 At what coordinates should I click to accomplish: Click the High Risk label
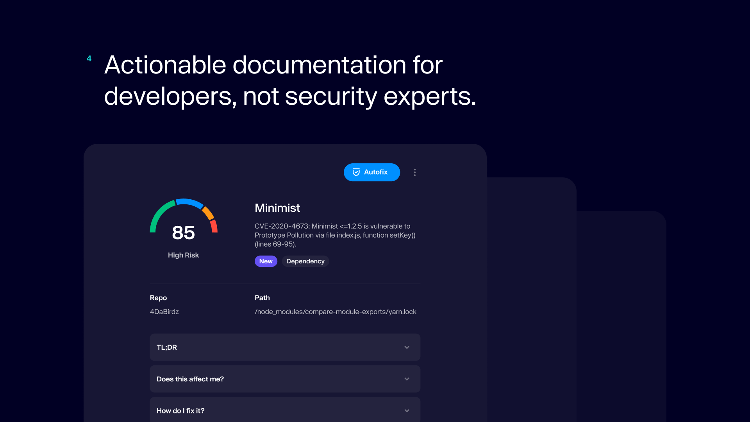(183, 255)
